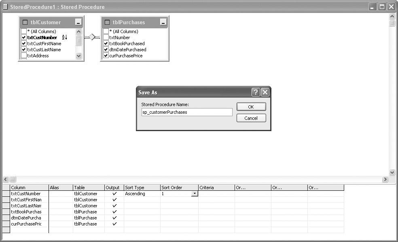Click the ascending sort icon beside txtCustNumber
Image resolution: width=398 pixels, height=242 pixels.
[64, 38]
